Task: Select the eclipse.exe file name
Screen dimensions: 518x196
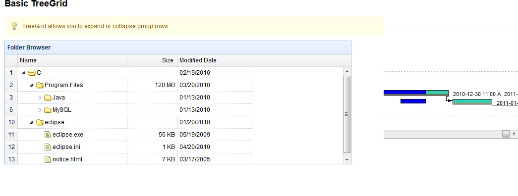Action: pos(68,135)
